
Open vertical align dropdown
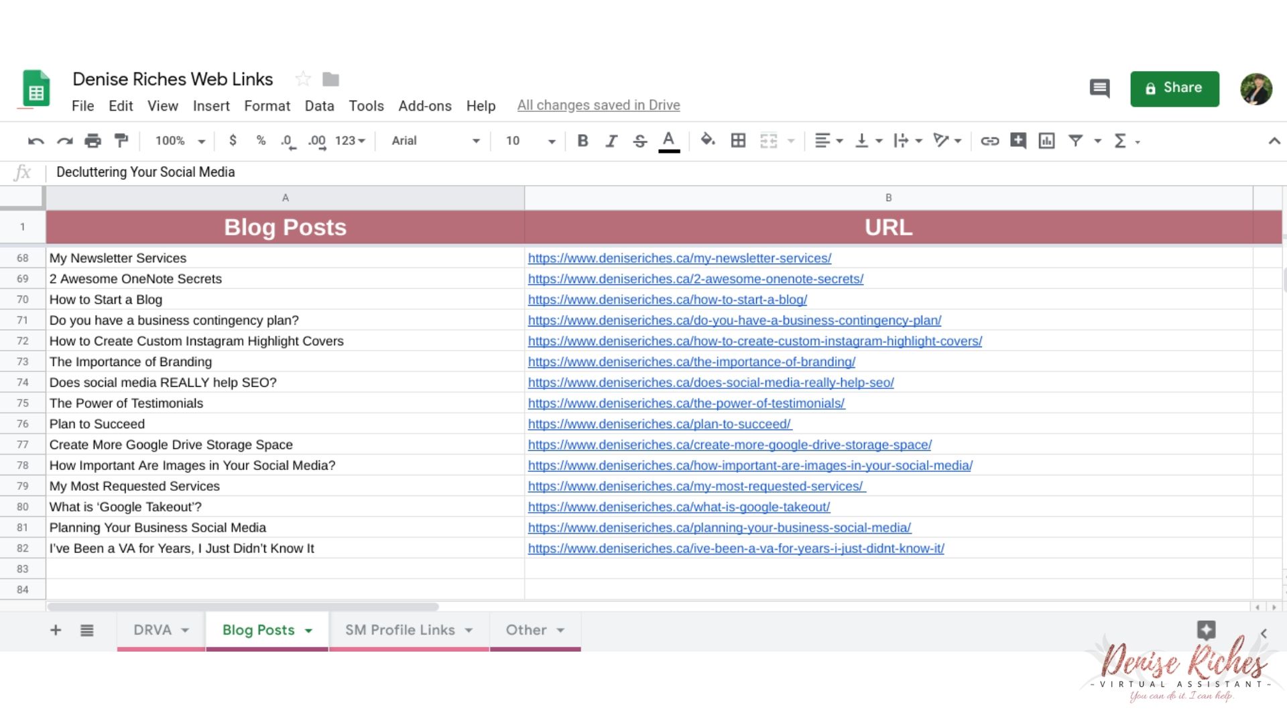tap(869, 141)
